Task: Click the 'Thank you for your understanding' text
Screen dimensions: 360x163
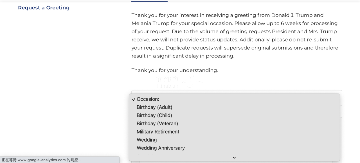Action: [175, 70]
